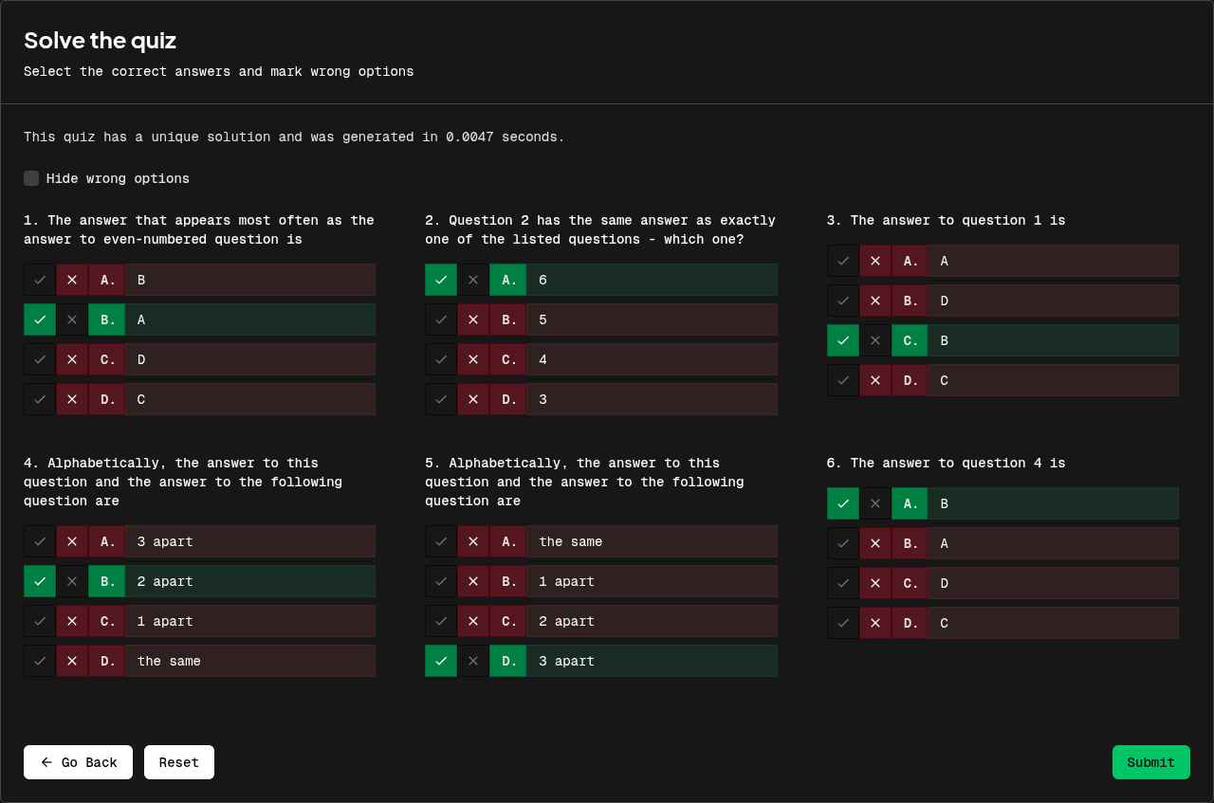Mark option D "C" correct in question 3
Screen dimensions: 1214x803
click(x=843, y=380)
